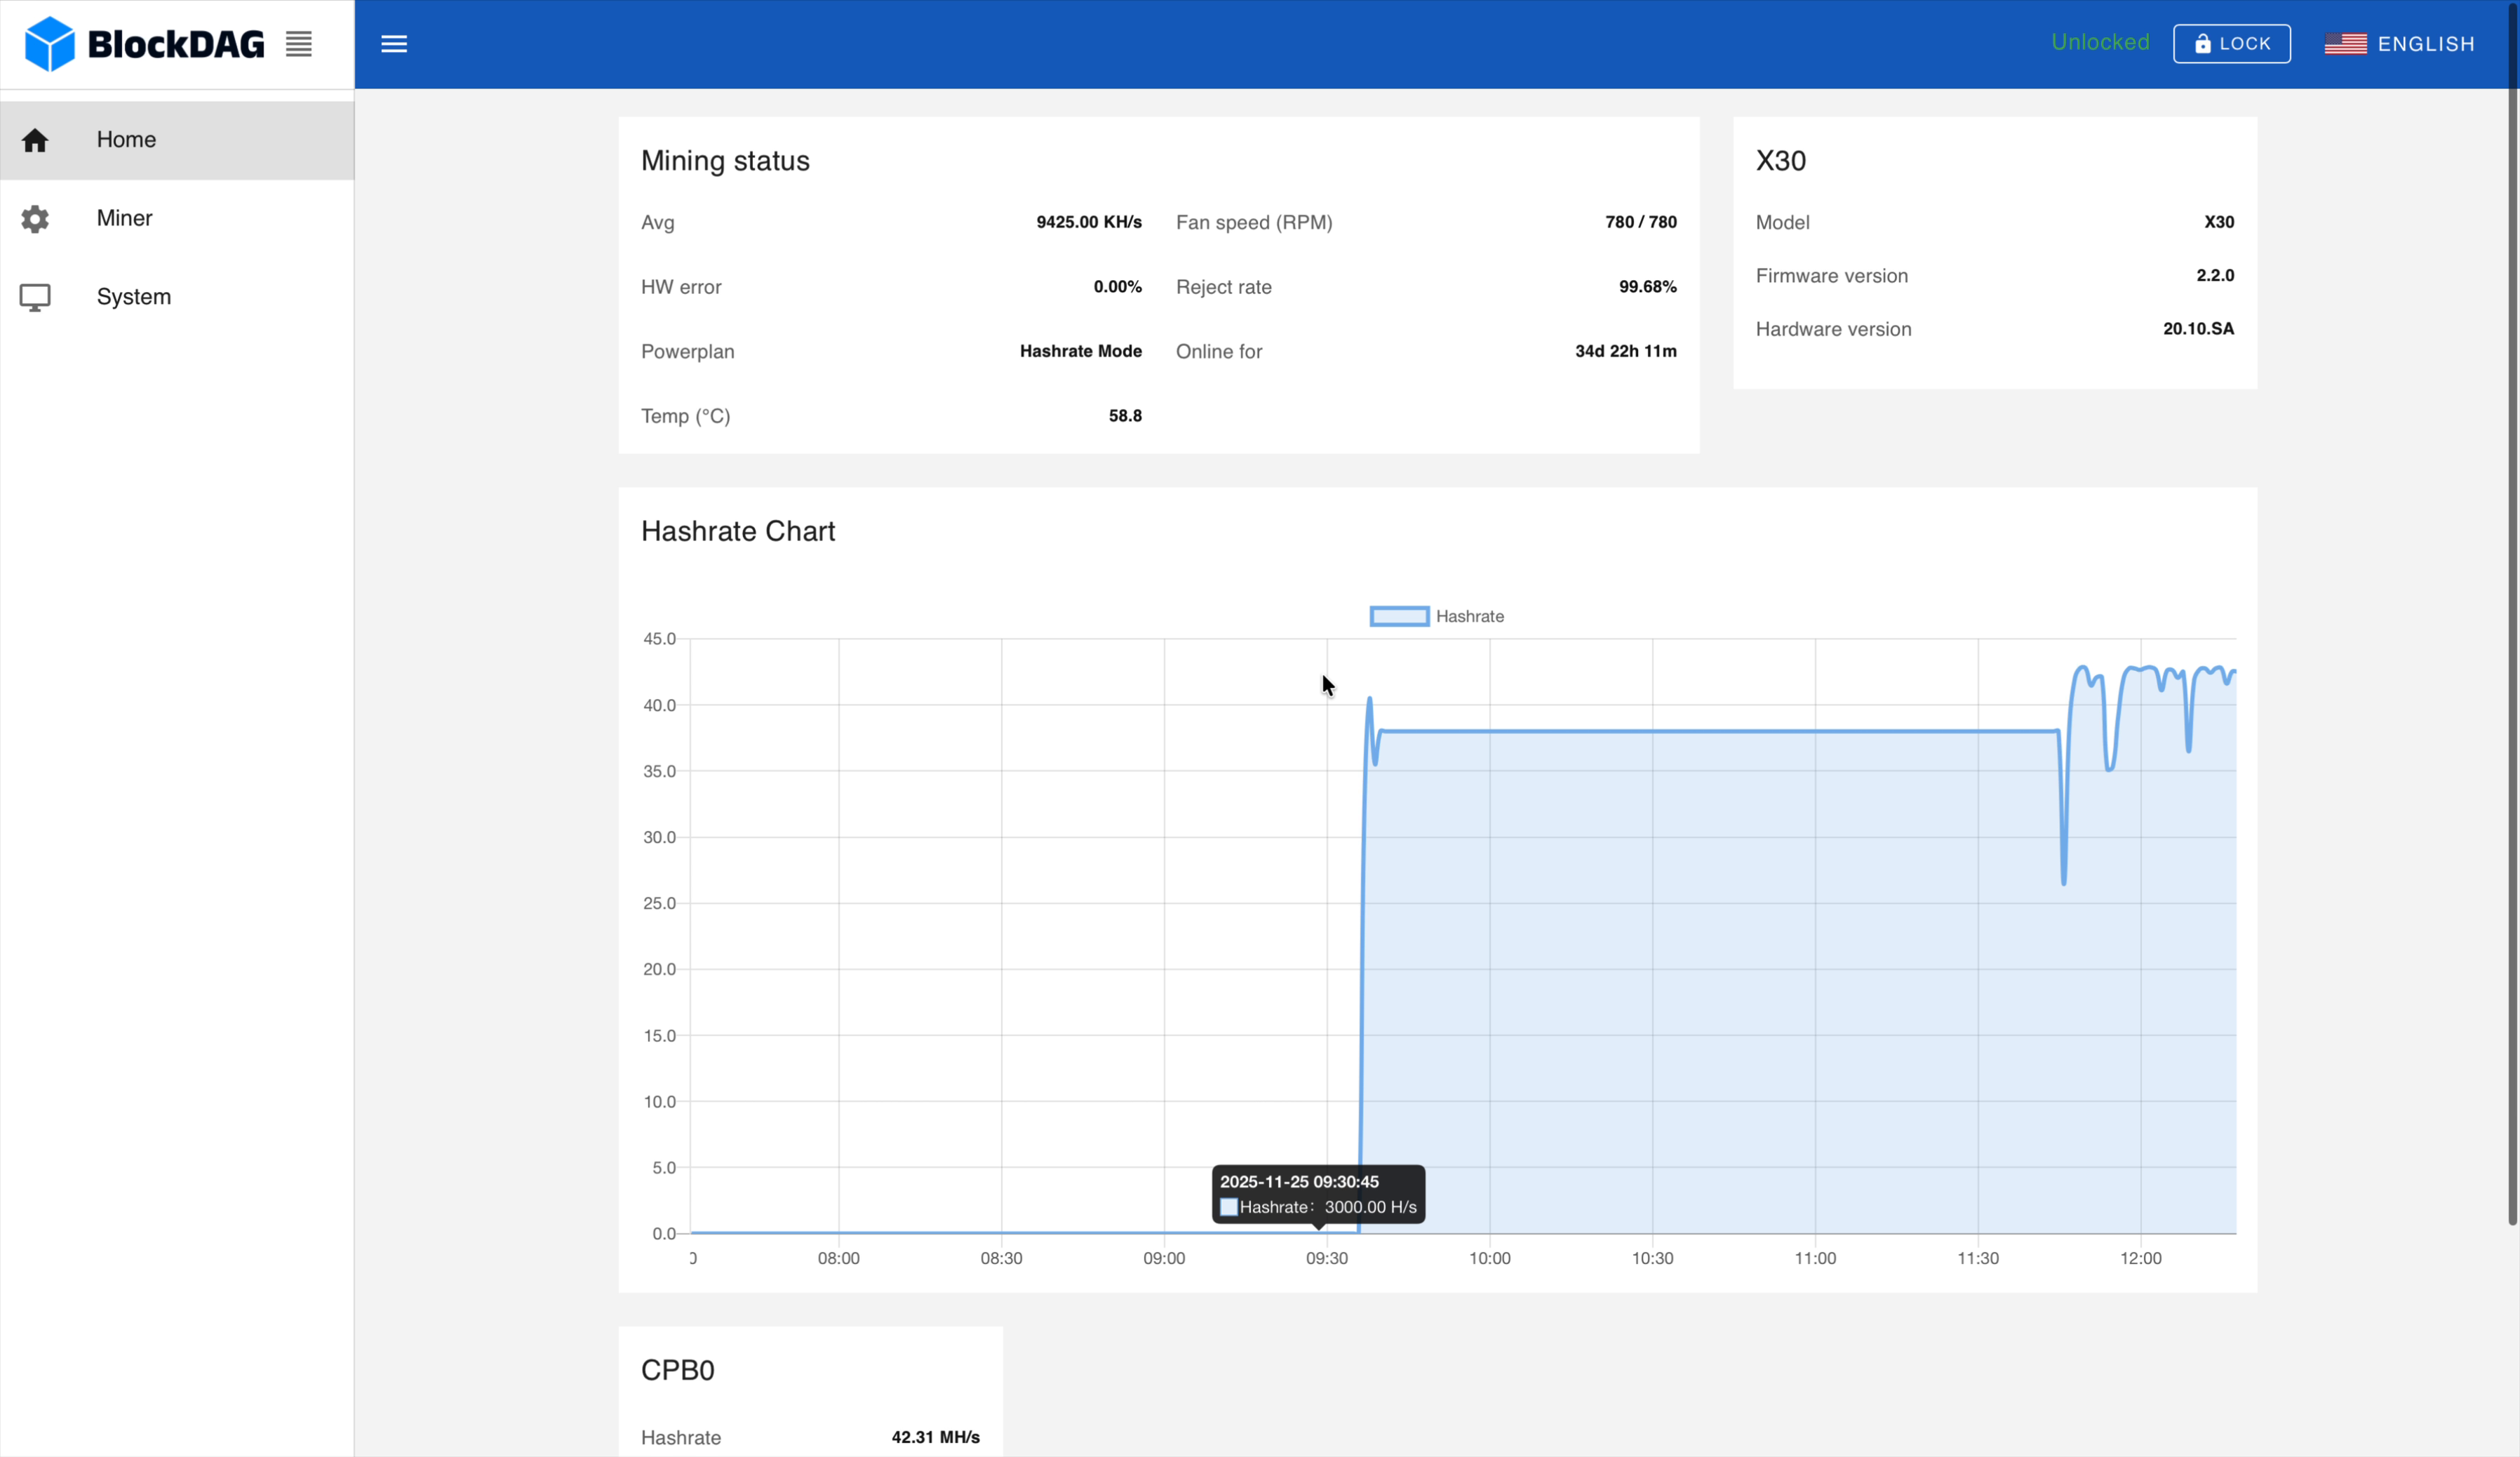Click the Miner gear icon
The width and height of the screenshot is (2520, 1457).
[35, 218]
